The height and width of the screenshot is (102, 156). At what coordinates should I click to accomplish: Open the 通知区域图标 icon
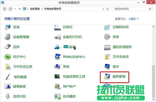107,47
